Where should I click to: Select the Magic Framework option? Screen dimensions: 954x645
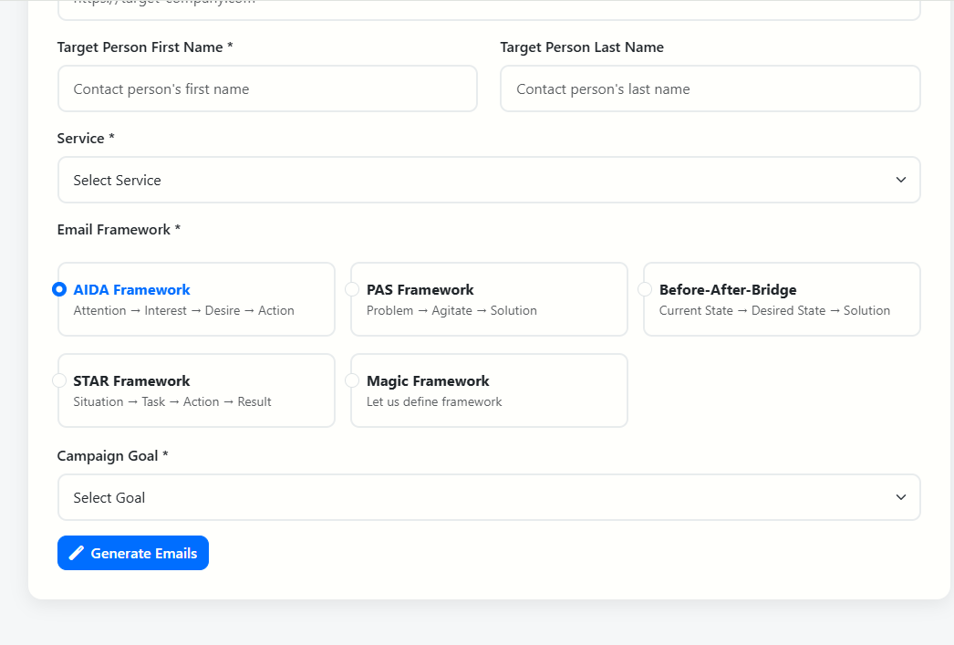tap(352, 380)
